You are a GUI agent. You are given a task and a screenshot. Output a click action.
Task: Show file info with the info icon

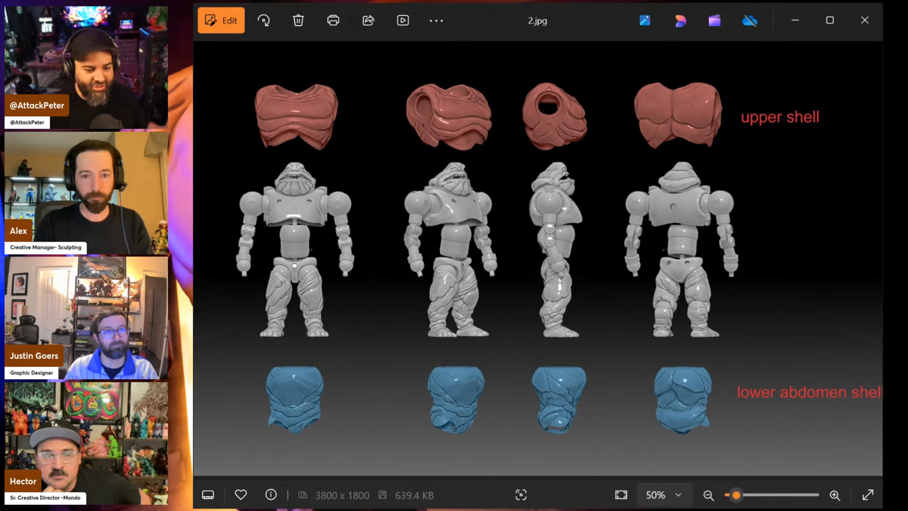point(271,495)
